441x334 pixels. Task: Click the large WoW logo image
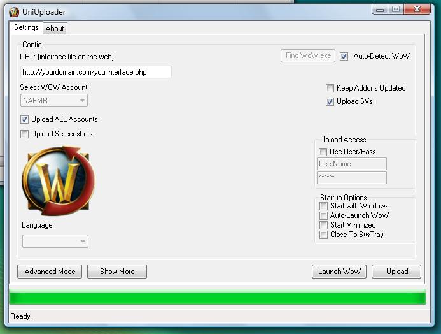(x=58, y=181)
